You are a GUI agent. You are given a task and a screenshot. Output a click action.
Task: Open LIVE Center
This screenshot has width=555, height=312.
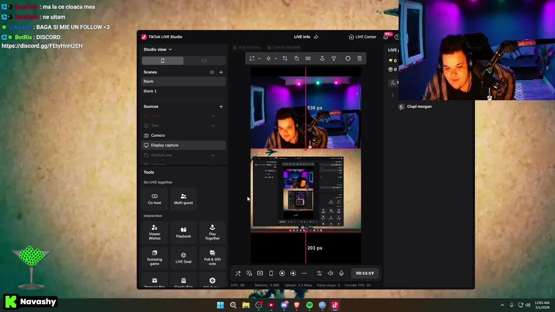[362, 37]
